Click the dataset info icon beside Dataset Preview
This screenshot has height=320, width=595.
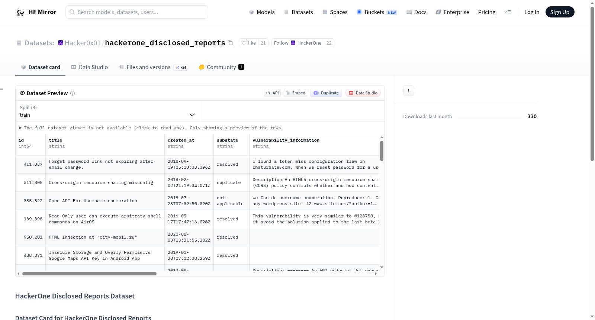pyautogui.click(x=73, y=93)
